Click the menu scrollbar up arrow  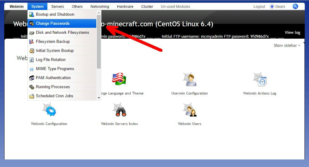(99, 13)
